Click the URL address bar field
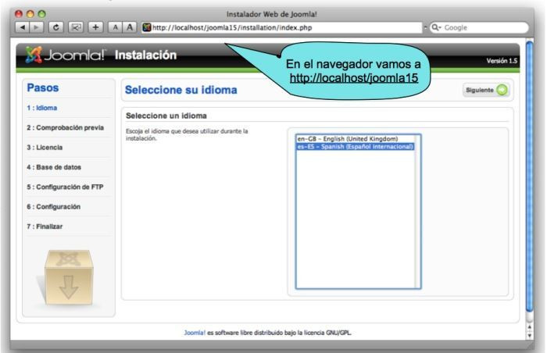547x353 pixels. (273, 26)
